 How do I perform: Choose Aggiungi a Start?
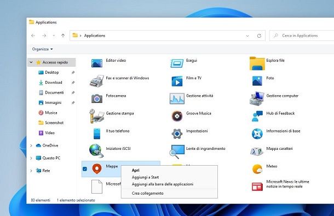(x=169, y=177)
